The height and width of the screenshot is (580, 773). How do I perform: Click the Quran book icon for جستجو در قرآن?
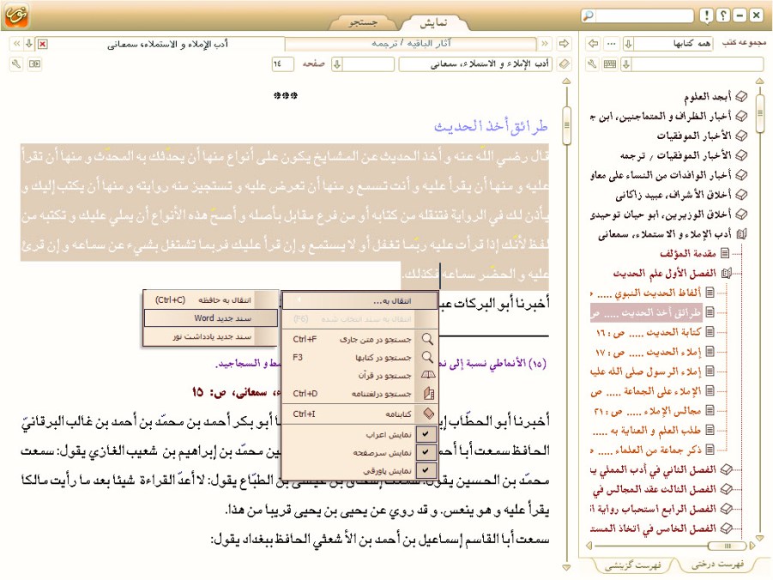click(428, 375)
